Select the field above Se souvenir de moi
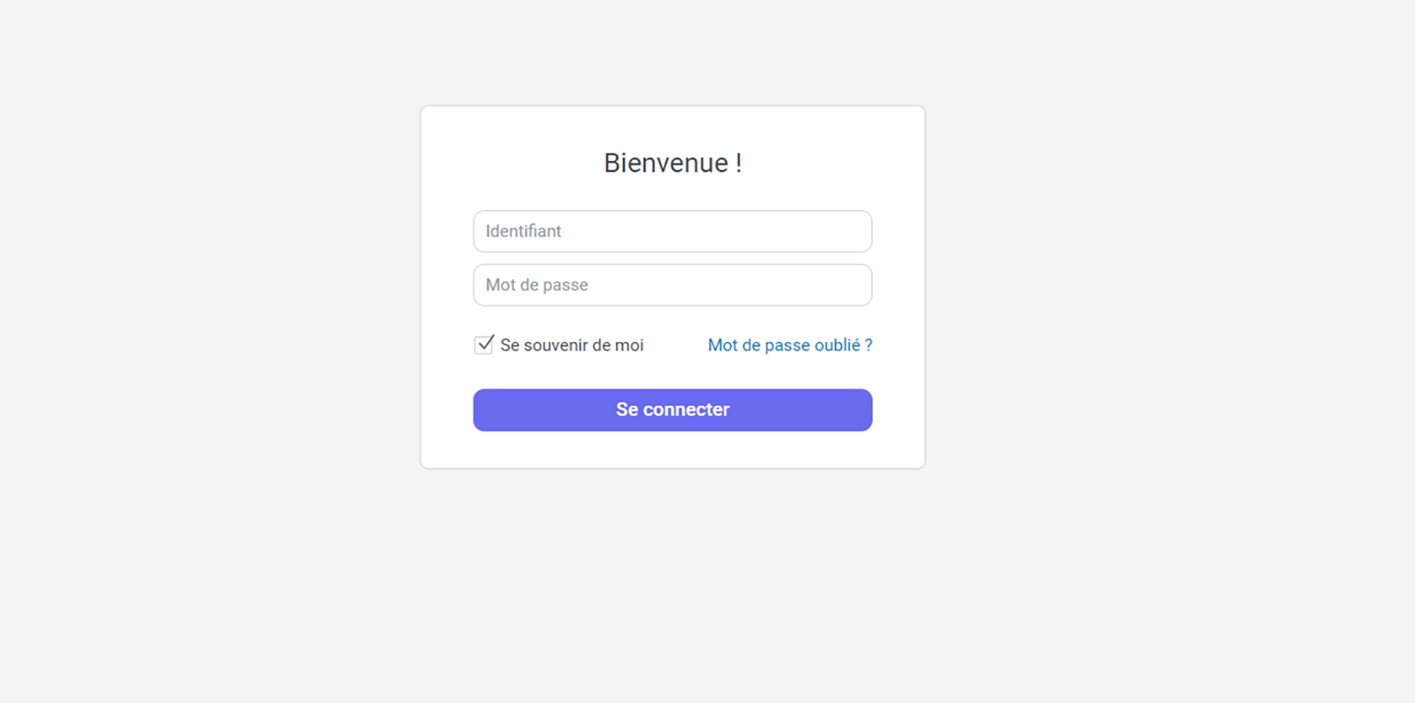 click(672, 285)
